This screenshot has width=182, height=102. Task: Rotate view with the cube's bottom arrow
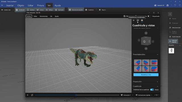(146, 49)
